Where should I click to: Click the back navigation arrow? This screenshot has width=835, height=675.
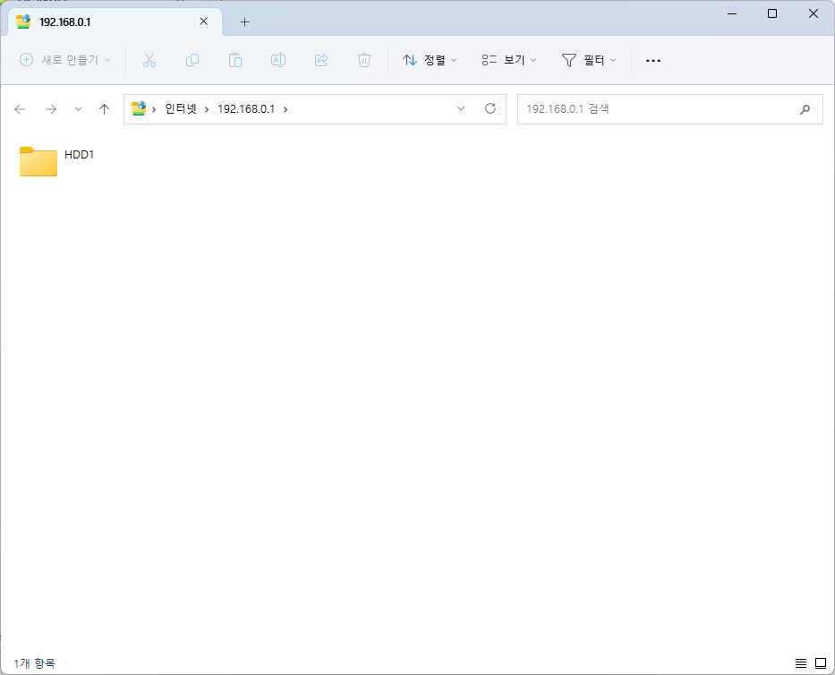pos(20,108)
